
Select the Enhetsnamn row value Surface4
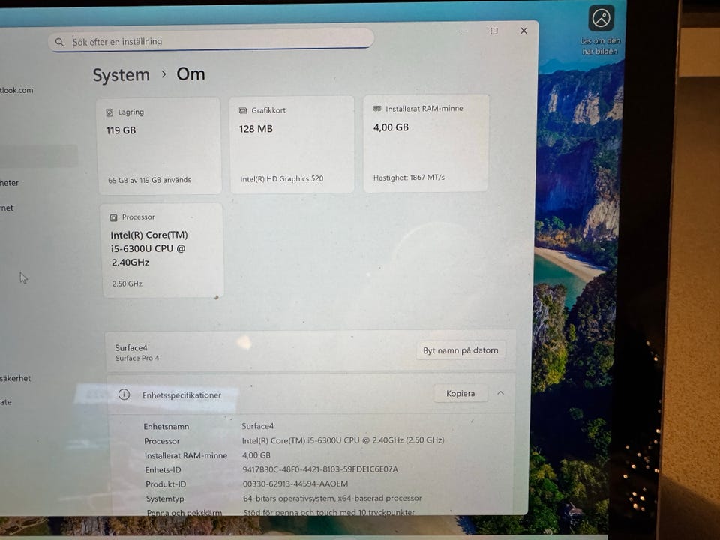257,426
